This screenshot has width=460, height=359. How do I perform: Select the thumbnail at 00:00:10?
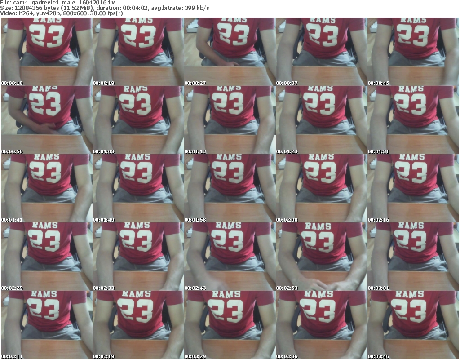click(46, 52)
